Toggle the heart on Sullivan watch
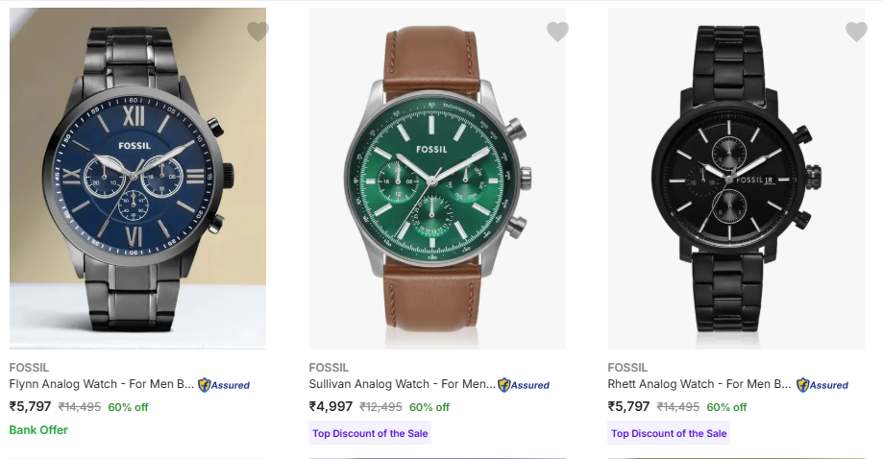Viewport: 883px width, 459px height. [557, 32]
